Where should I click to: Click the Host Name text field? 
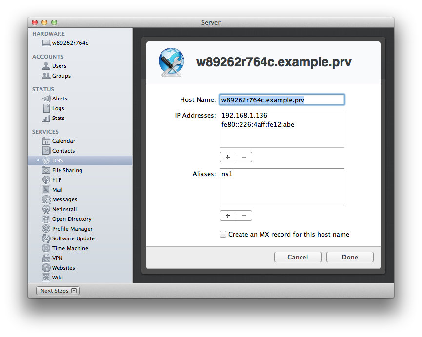281,99
